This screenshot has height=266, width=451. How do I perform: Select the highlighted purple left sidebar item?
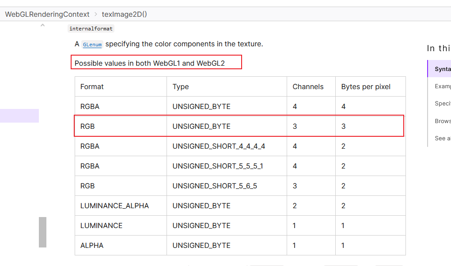19,116
